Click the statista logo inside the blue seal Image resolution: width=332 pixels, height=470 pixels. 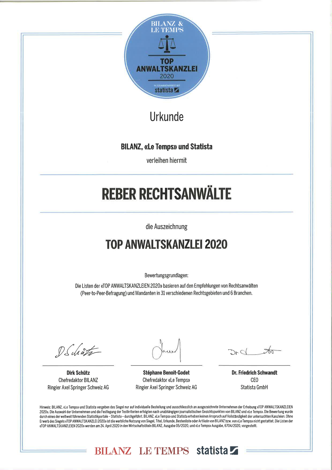pyautogui.click(x=167, y=90)
